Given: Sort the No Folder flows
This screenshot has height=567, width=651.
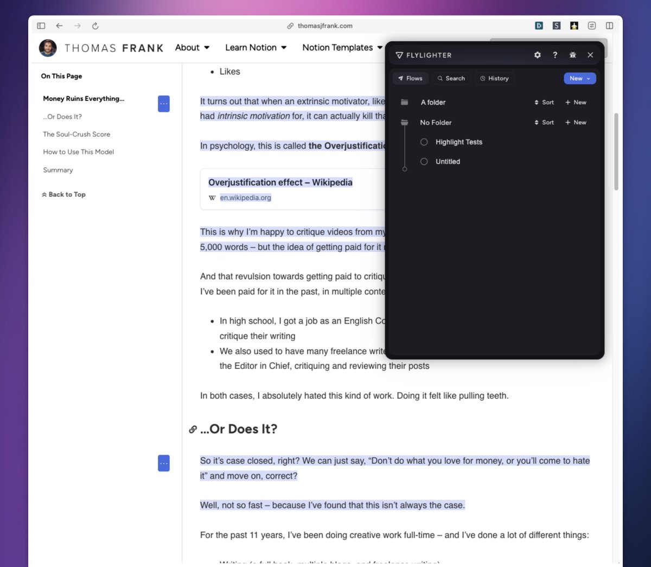Looking at the screenshot, I should point(544,122).
